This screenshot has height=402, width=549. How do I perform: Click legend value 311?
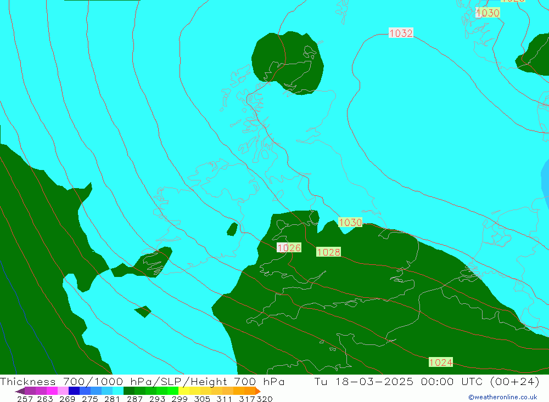[x=224, y=399]
